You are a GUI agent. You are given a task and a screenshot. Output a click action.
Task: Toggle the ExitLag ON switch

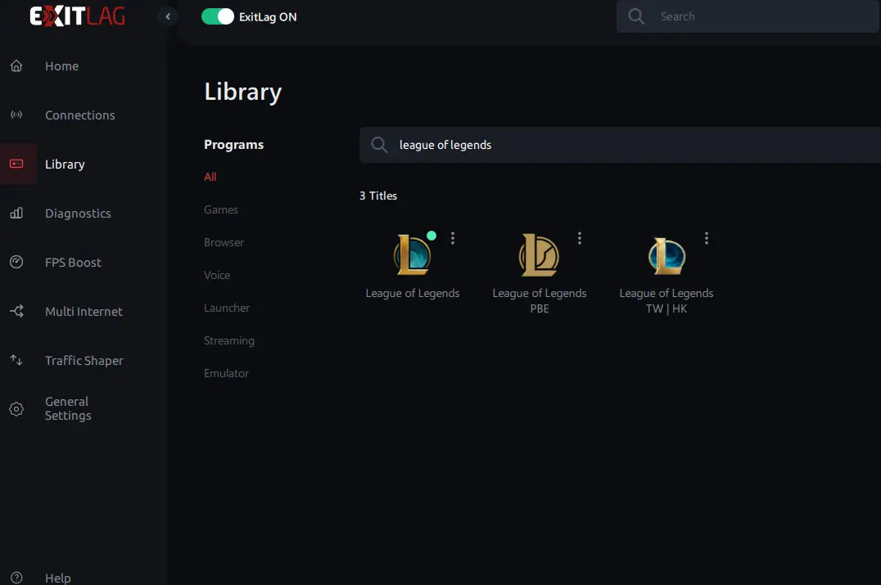tap(218, 17)
